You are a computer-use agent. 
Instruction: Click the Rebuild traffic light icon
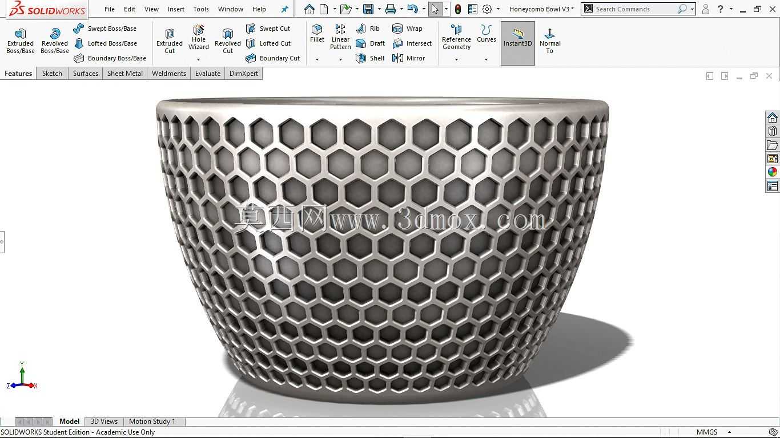pyautogui.click(x=458, y=9)
